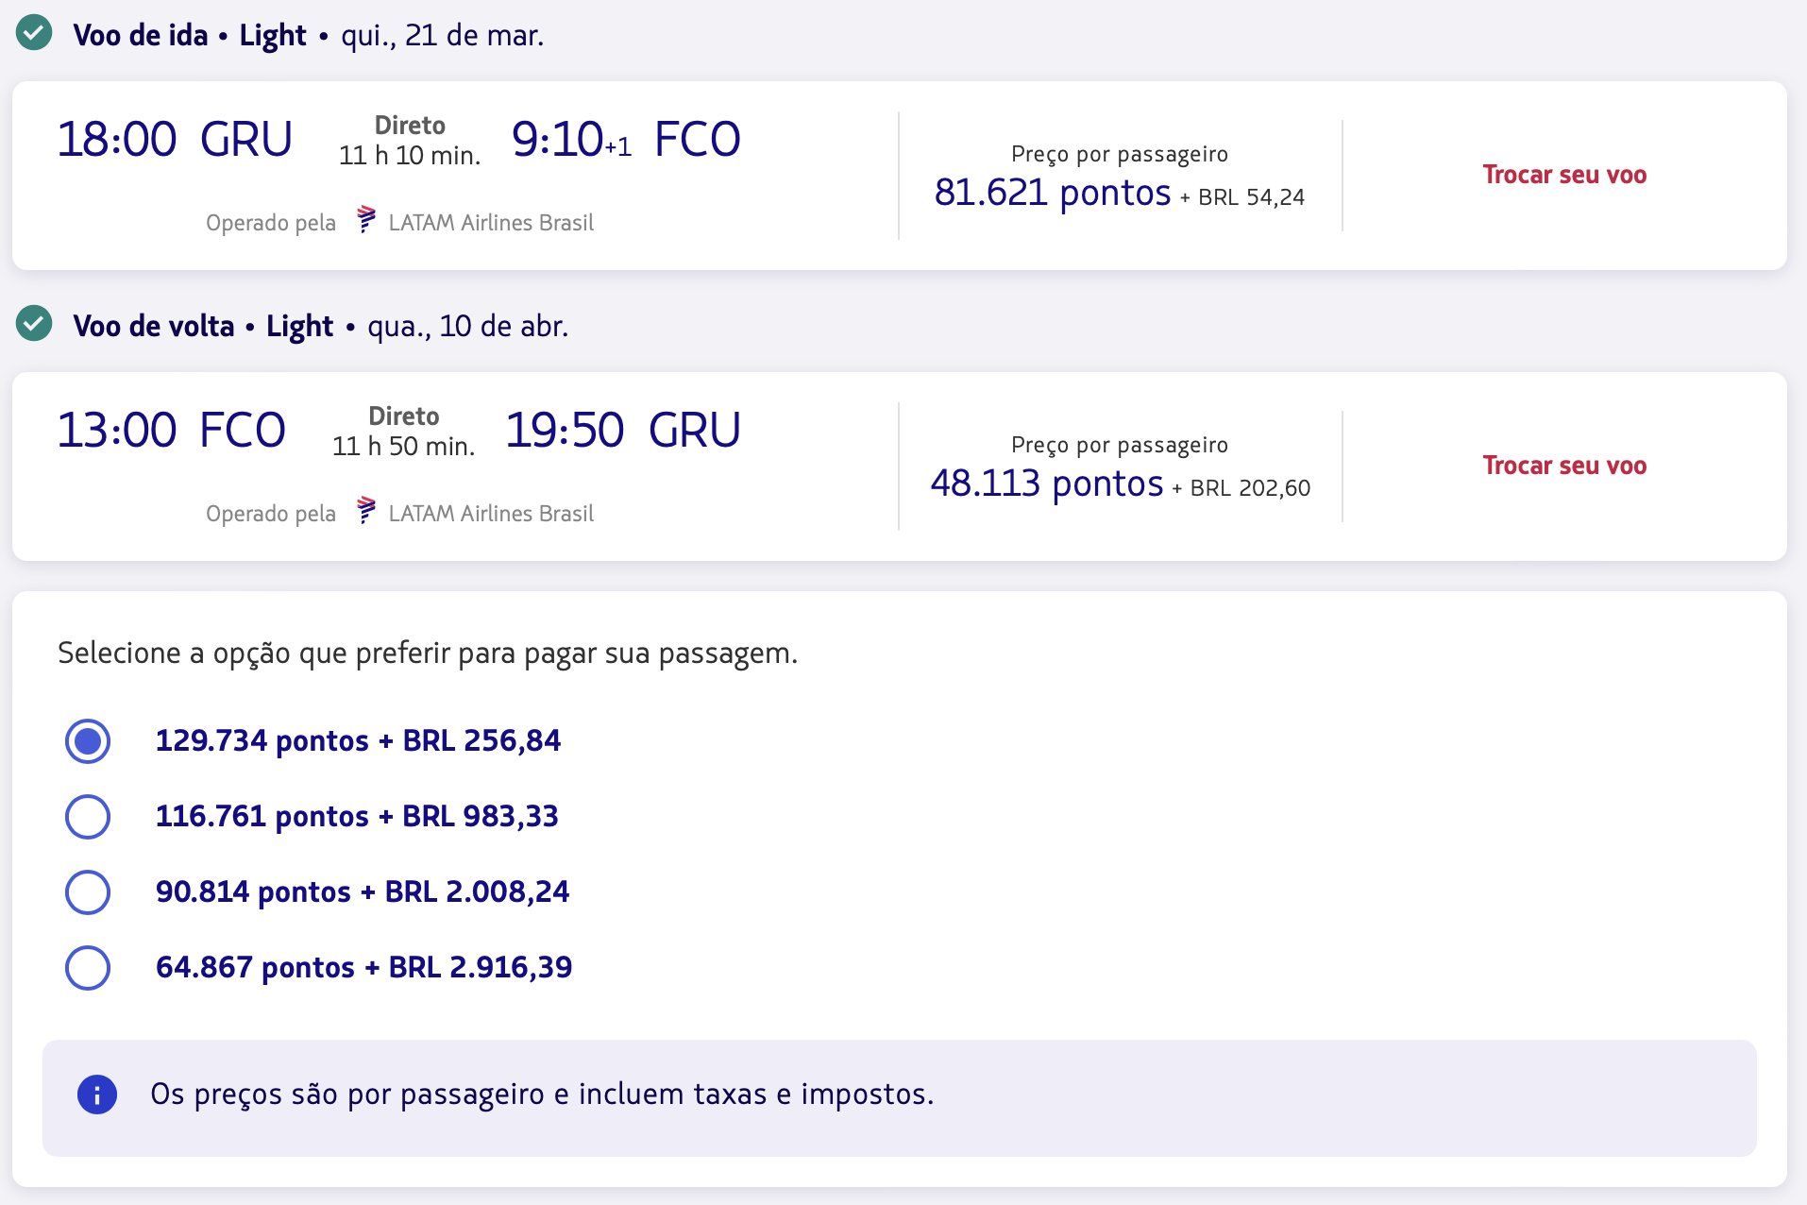Click the green checkmark beside Voo de volta

34,324
